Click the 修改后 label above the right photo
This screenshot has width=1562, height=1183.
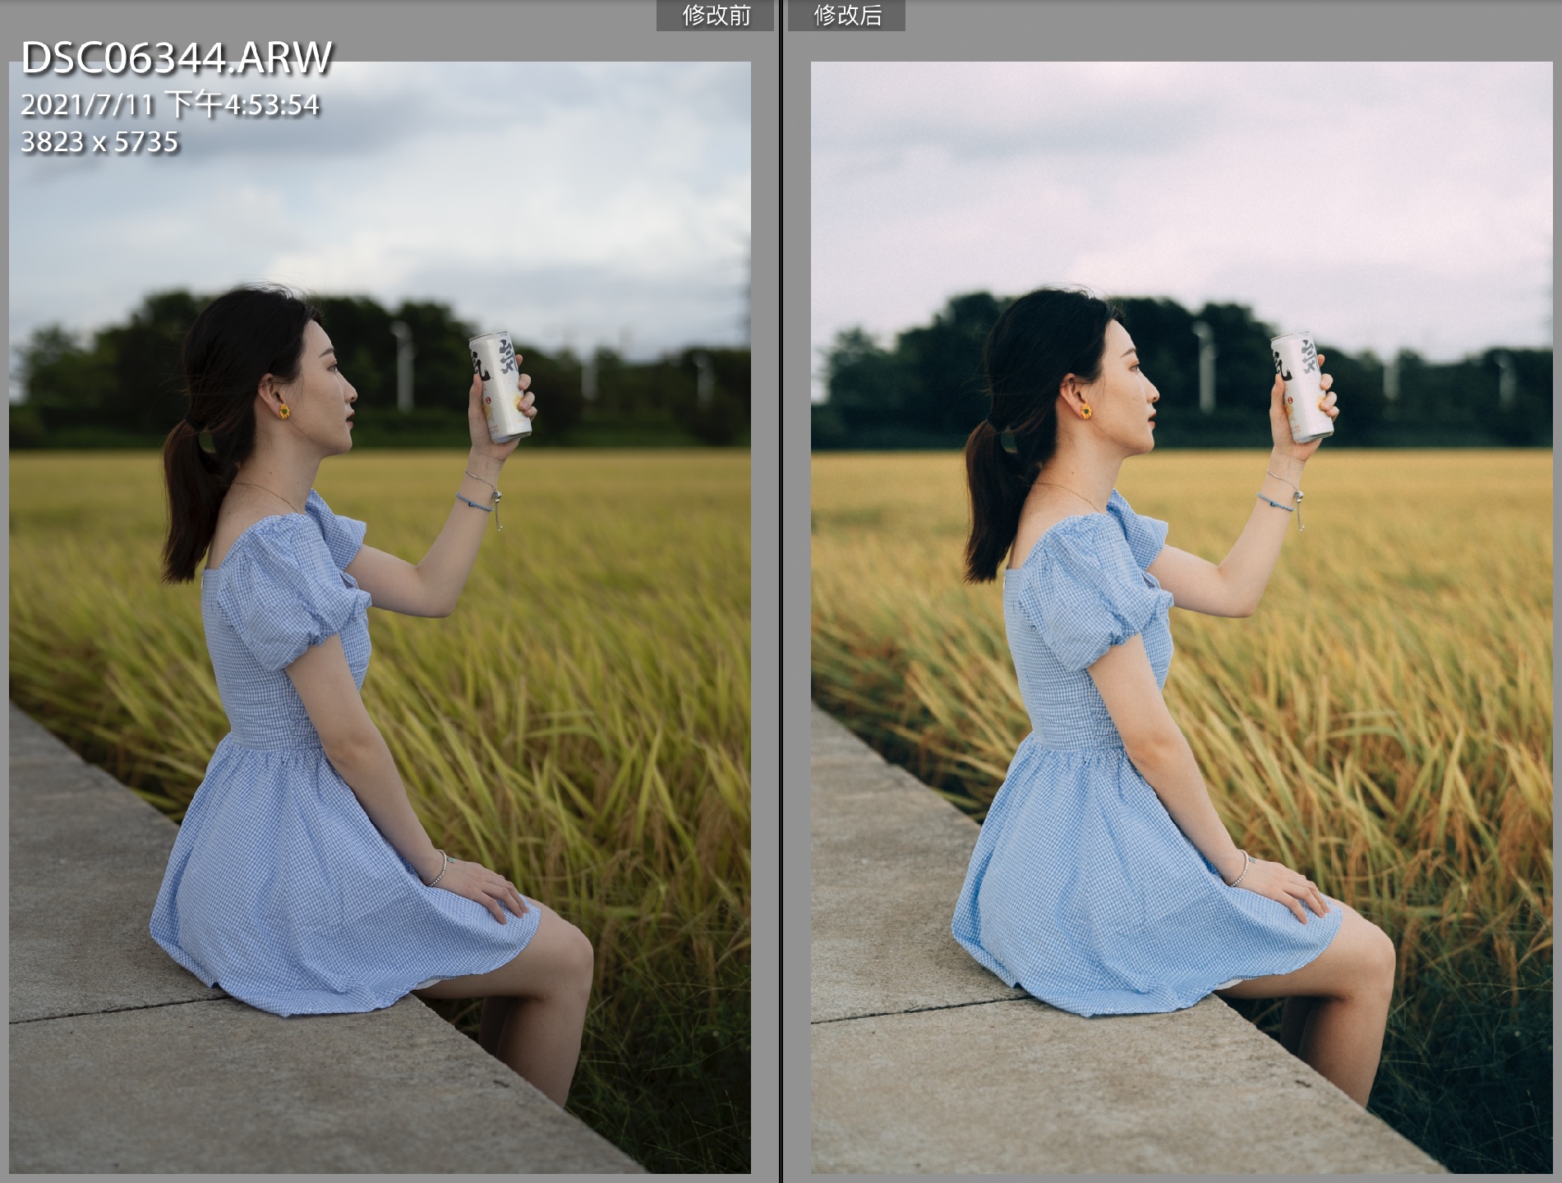tap(846, 16)
